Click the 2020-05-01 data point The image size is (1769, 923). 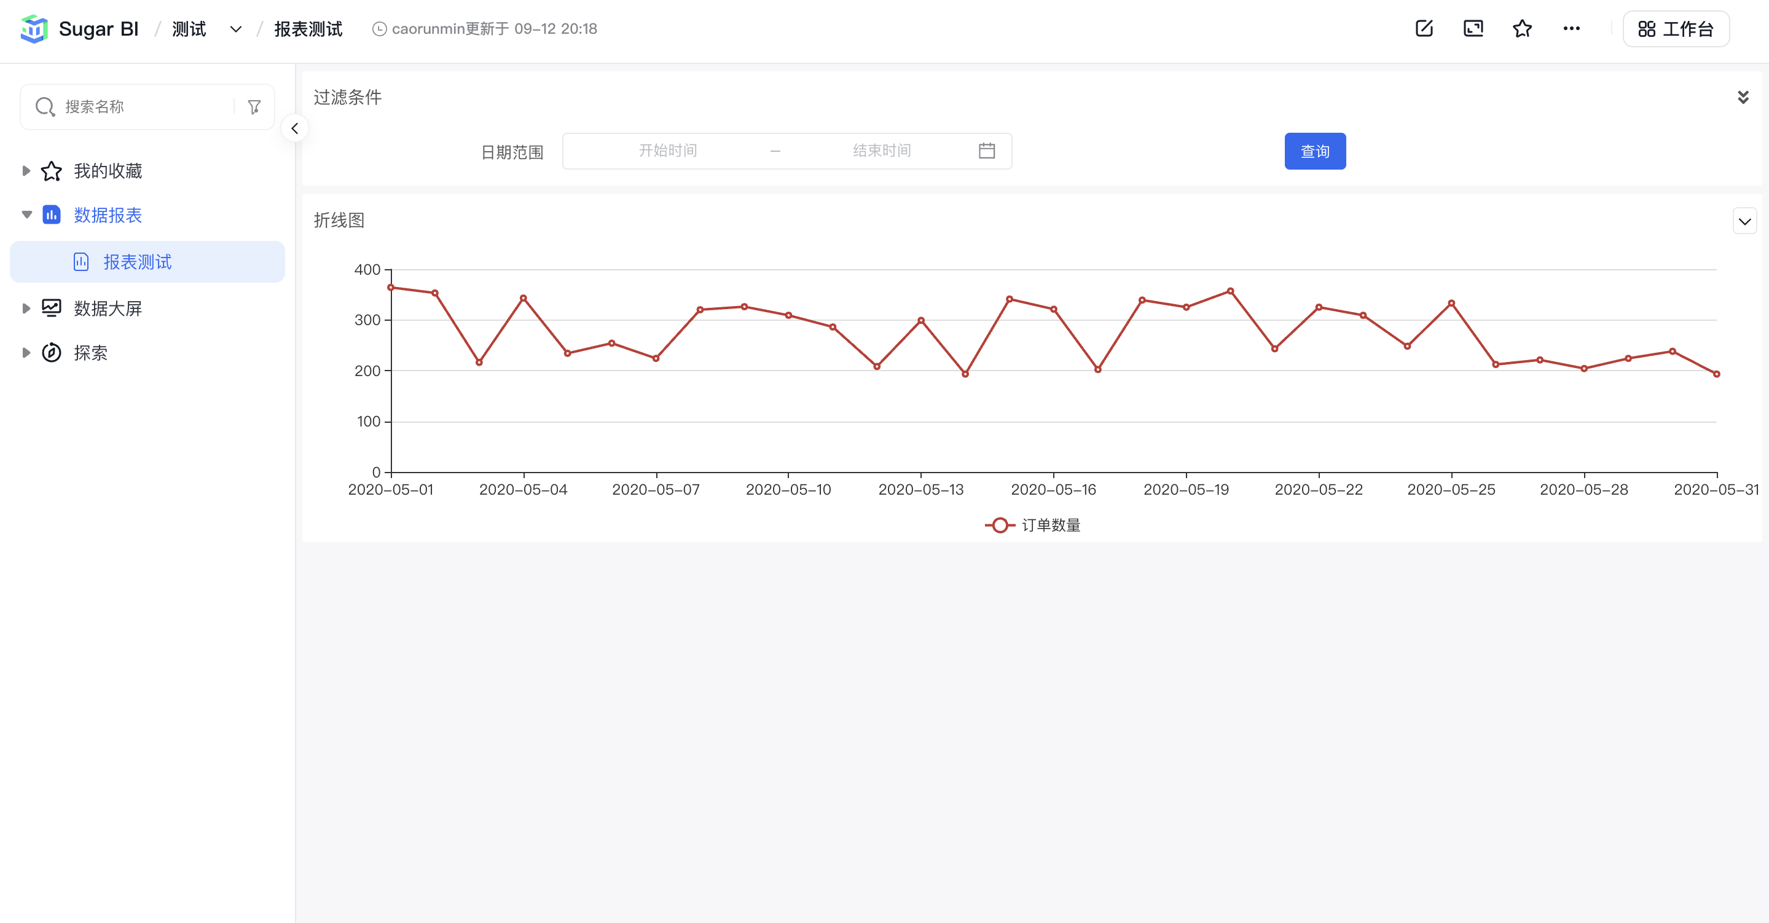391,288
